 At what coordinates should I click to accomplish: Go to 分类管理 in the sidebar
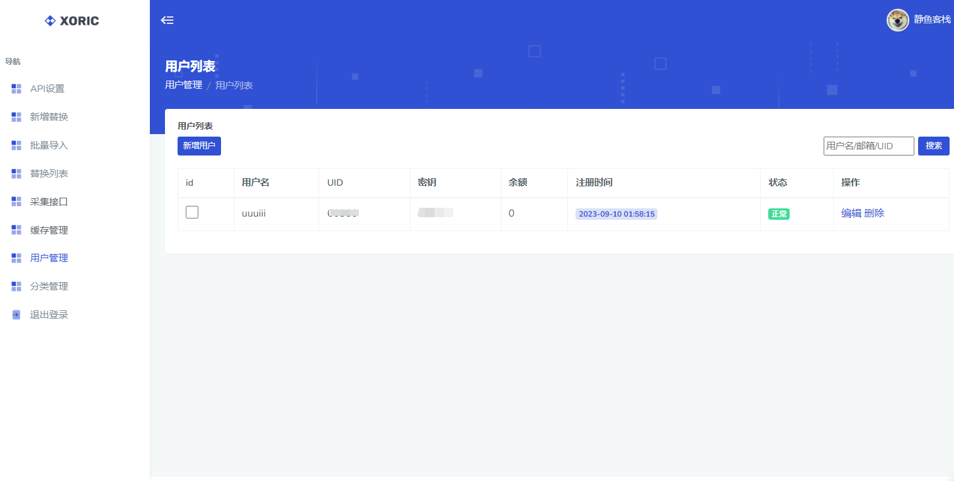(49, 286)
